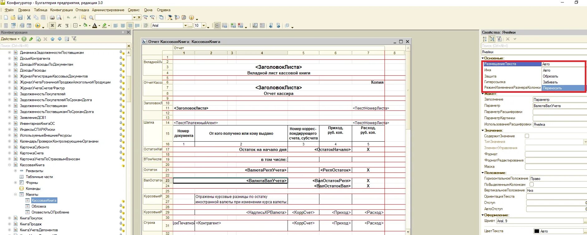Screen dimensions: 587x235
Task: Expand the Формы tree node
Action: tap(15, 183)
